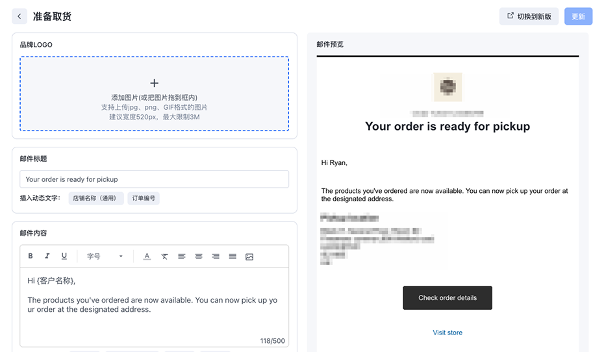Toggle underline text formatting

point(64,257)
